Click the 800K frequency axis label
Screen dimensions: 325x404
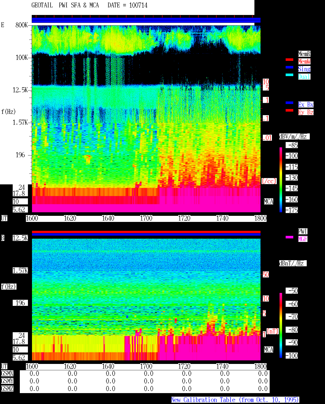22,25
